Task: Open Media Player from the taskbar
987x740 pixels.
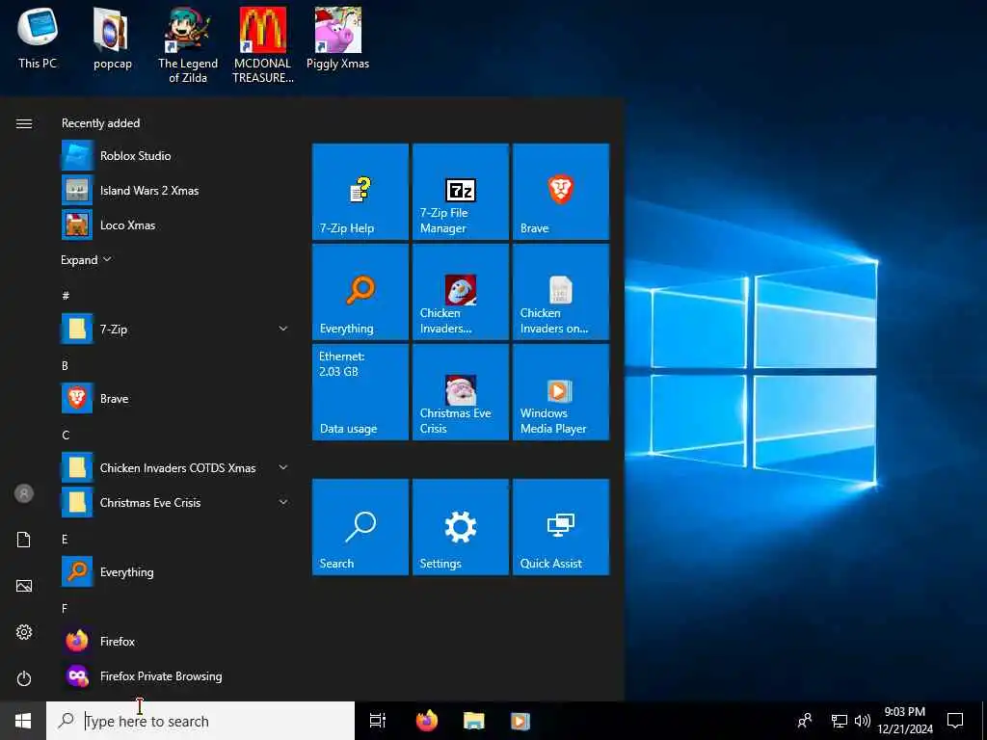Action: coord(520,721)
